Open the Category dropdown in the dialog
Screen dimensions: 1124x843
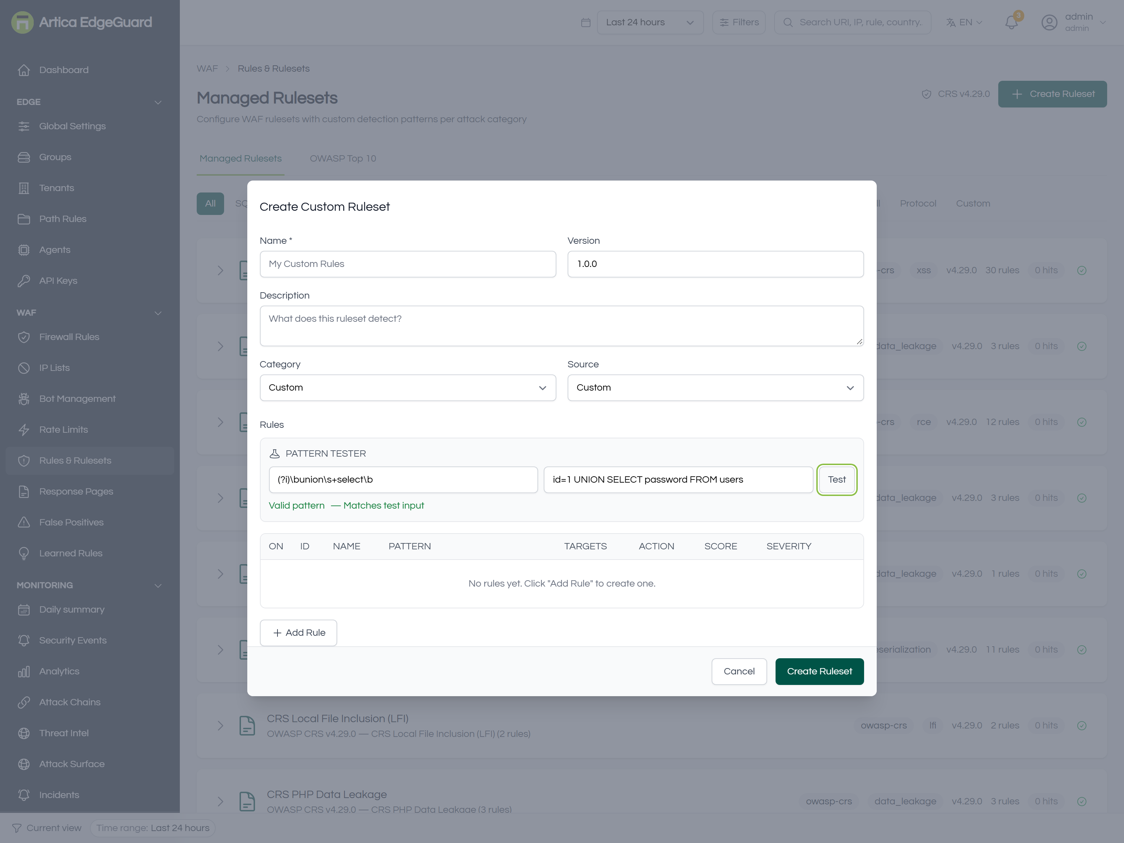pos(407,388)
